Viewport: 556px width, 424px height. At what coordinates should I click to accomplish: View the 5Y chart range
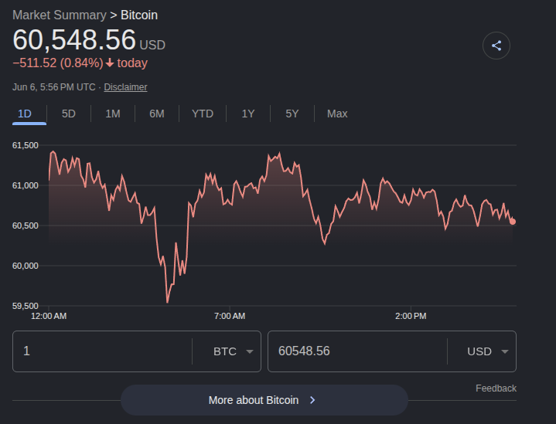(x=292, y=114)
